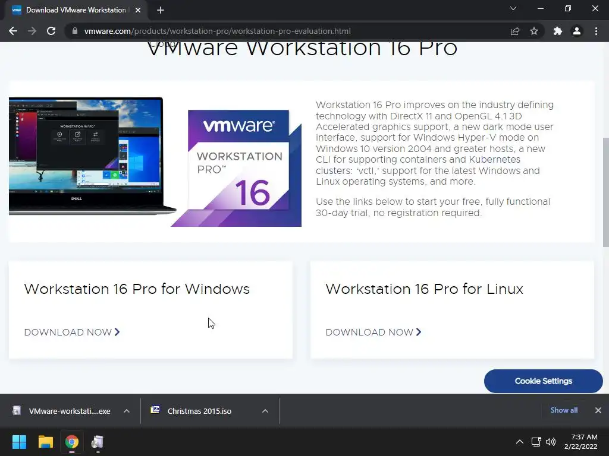Minimize the Chrome window
The width and height of the screenshot is (609, 456).
tap(540, 8)
